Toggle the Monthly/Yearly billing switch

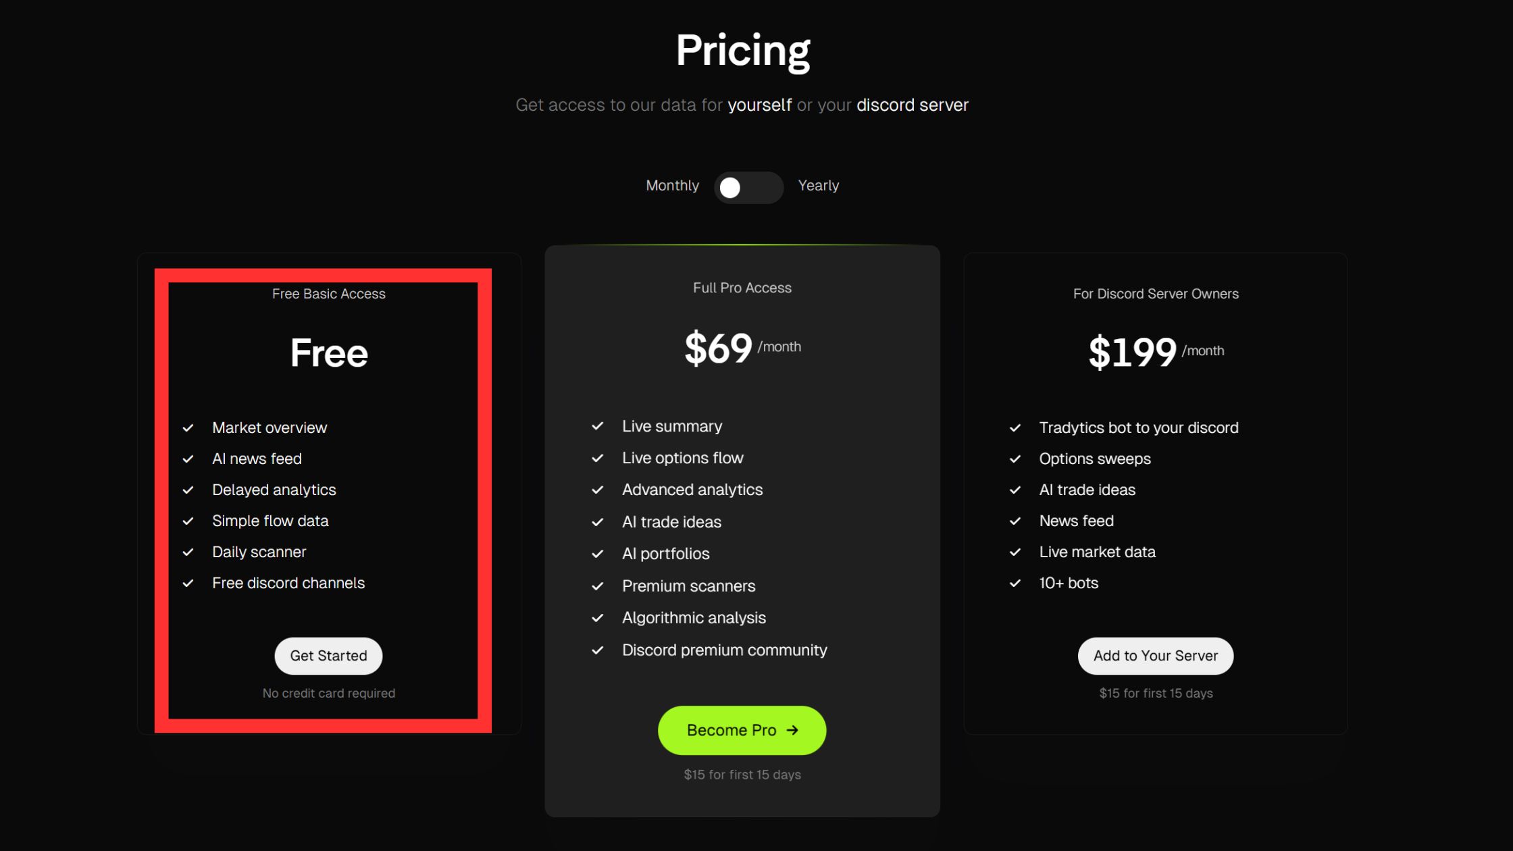coord(748,187)
